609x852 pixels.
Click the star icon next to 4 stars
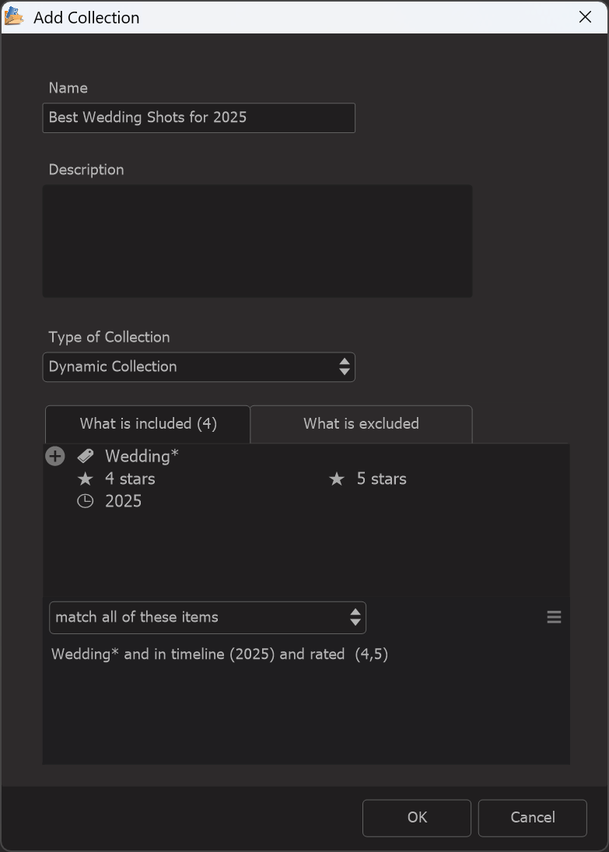86,479
